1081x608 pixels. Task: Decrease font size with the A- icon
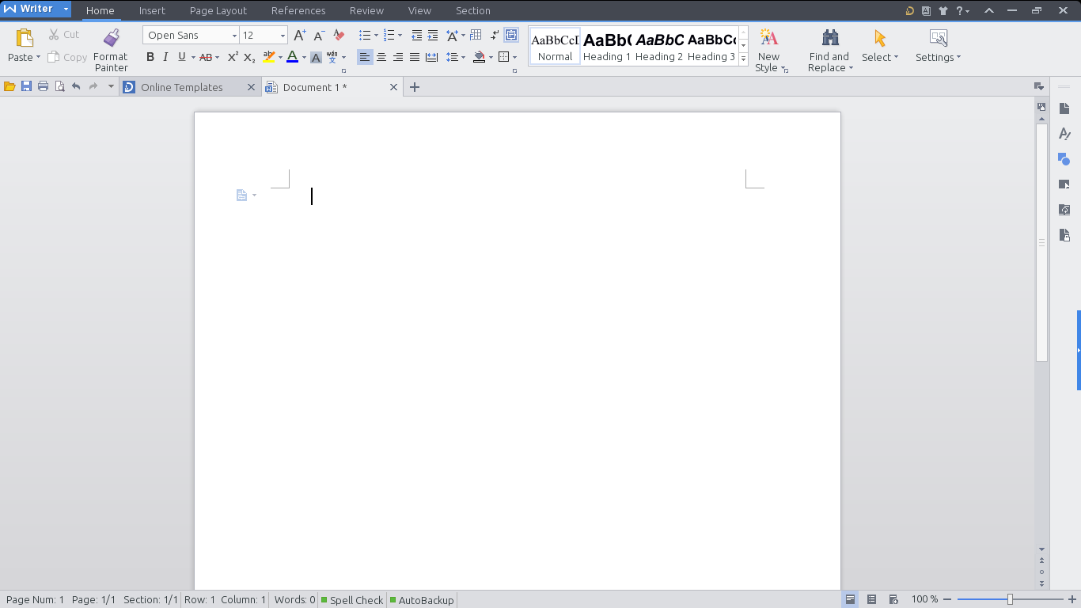pos(320,36)
